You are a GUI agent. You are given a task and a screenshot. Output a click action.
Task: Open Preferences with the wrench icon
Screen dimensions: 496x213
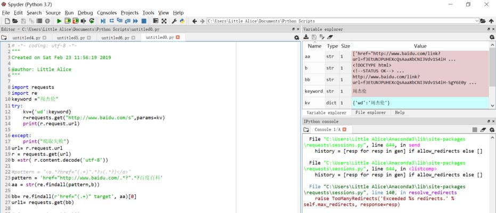[x=174, y=21]
